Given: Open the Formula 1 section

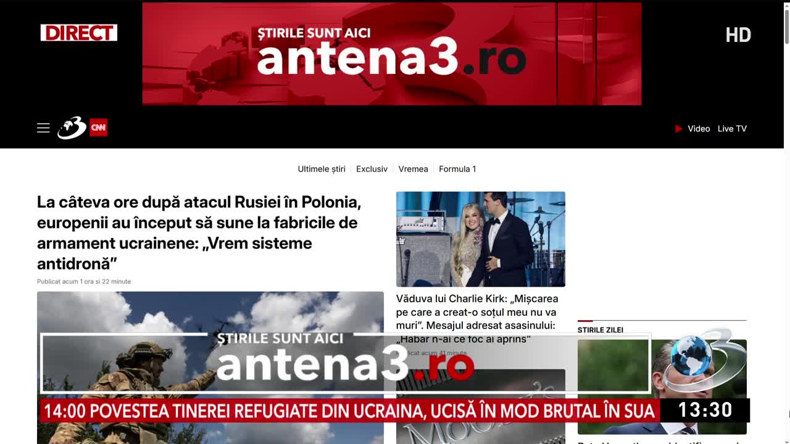Looking at the screenshot, I should (457, 169).
